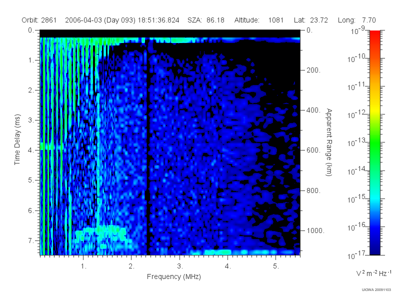Click the 'Apparent Range (km)' axis label
Viewport: 400px width, 300px height.
point(329,142)
